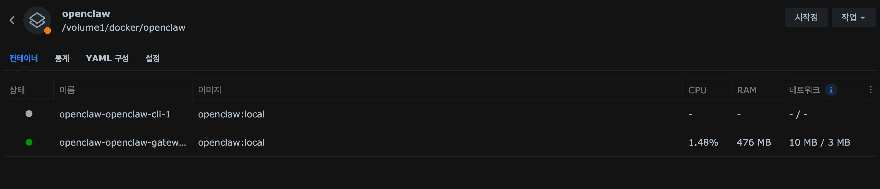Click the back arrow icon
This screenshot has width=880, height=189.
coord(12,20)
